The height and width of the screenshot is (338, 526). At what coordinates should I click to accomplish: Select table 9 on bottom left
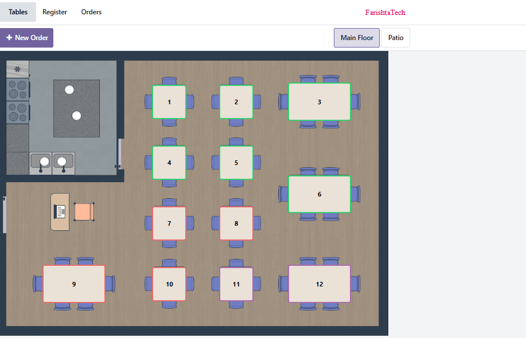[x=74, y=284]
